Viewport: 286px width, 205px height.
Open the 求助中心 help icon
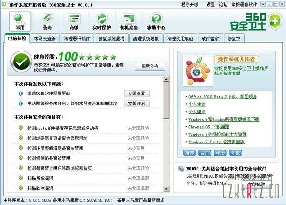pos(156,21)
